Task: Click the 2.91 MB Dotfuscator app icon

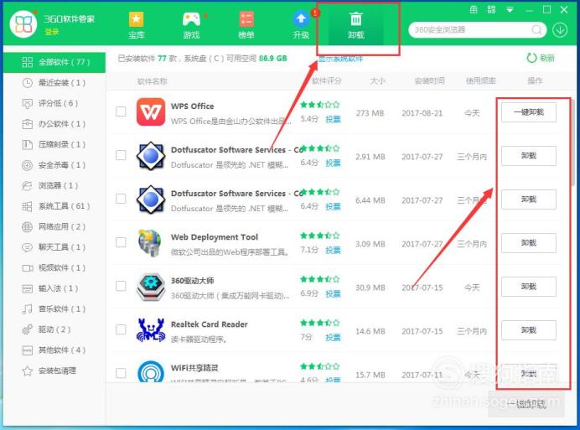Action: point(151,156)
